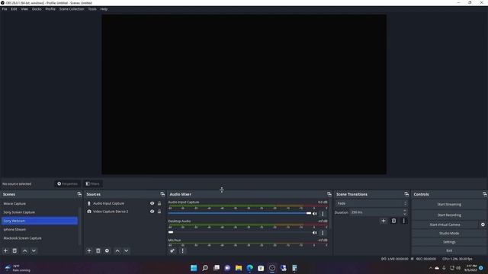
Task: Mute Desktop Audio speaker icon
Action: coord(315,233)
